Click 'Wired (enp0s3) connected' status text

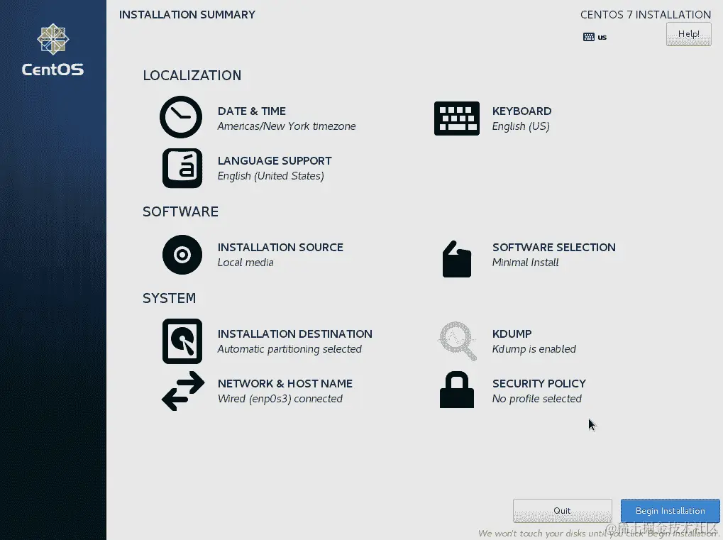tap(280, 399)
